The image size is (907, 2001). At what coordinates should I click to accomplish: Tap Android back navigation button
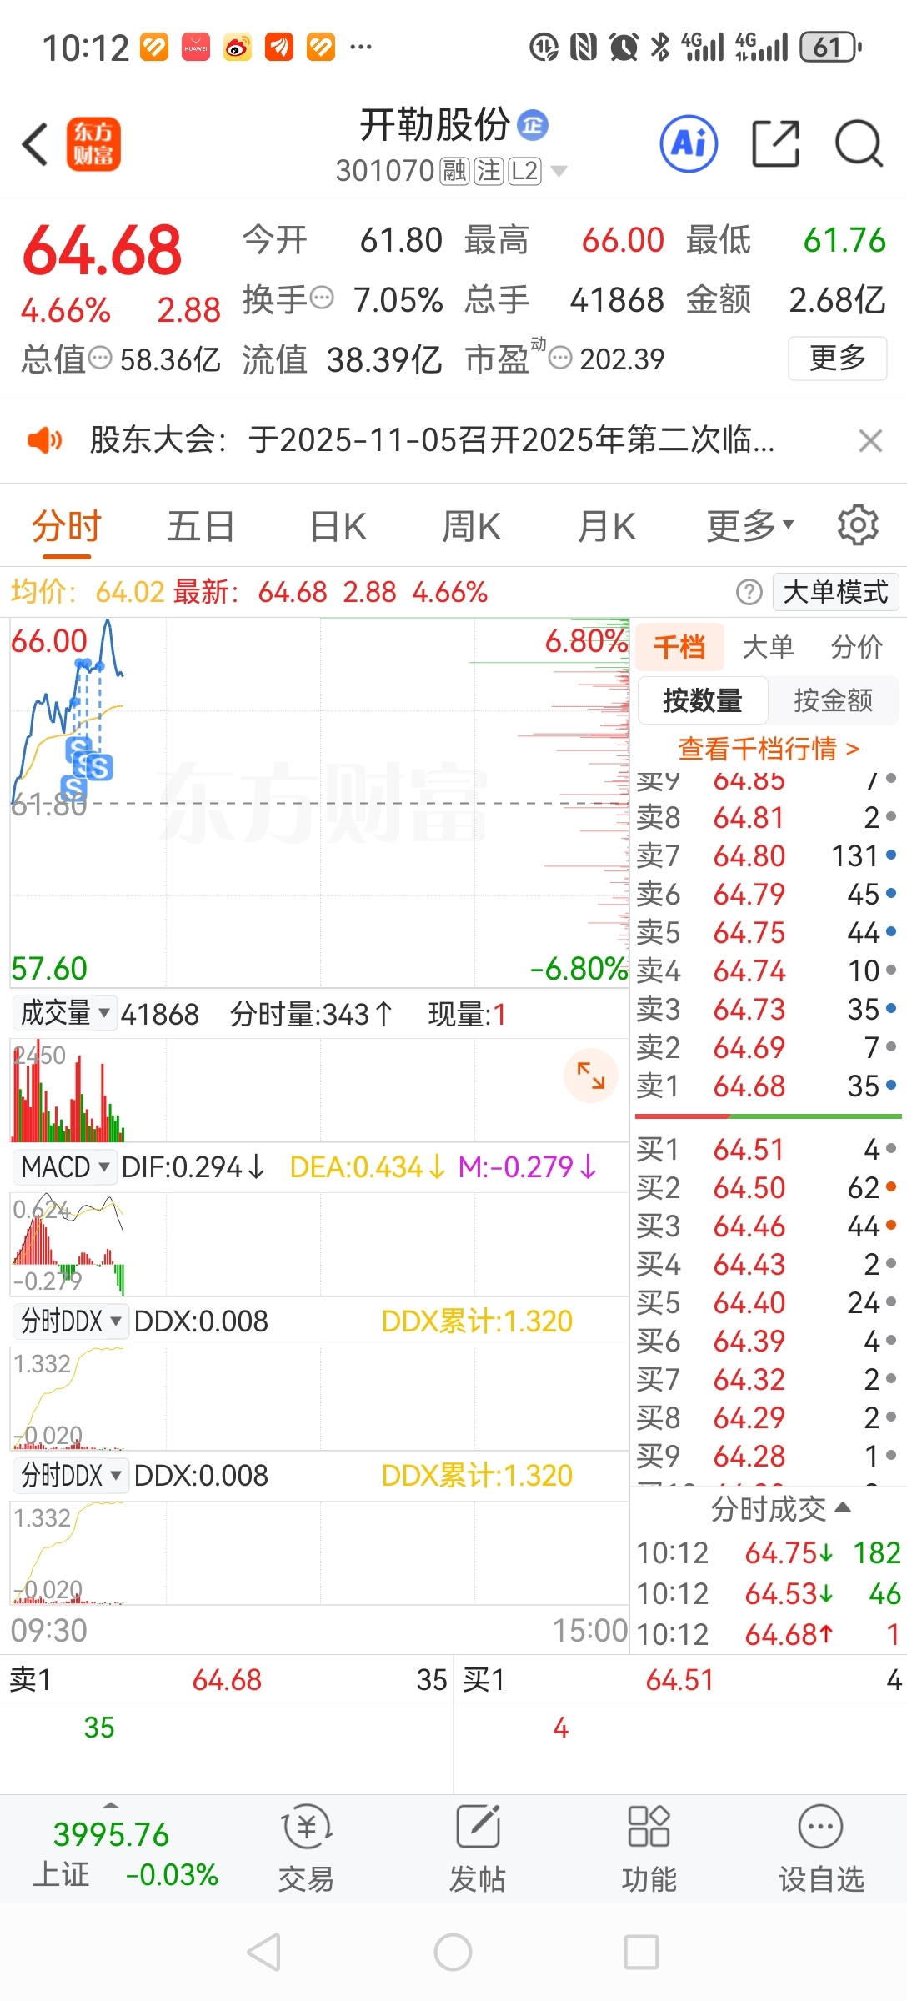[x=264, y=1952]
